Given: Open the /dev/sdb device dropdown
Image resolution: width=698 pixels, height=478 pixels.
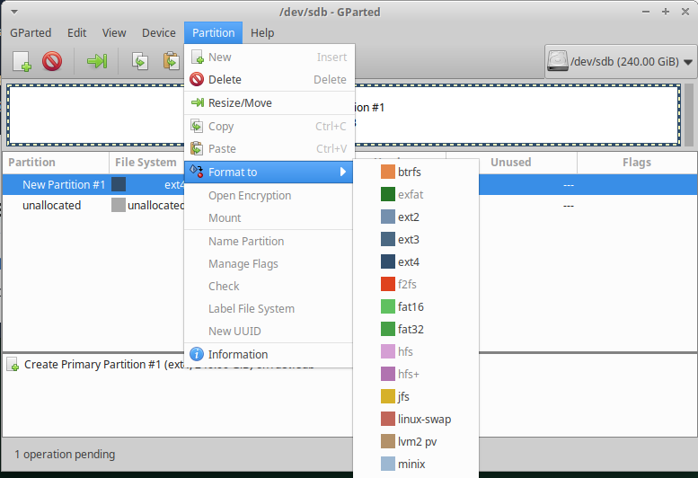Looking at the screenshot, I should click(x=621, y=61).
